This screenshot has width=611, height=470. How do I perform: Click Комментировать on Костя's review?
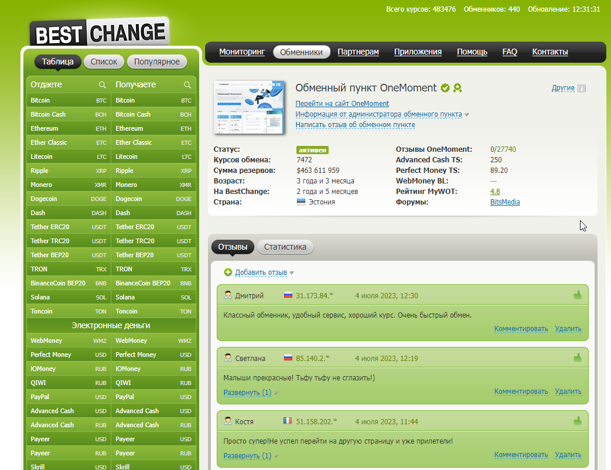(521, 454)
